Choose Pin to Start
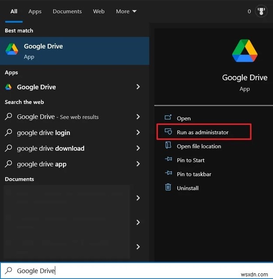The height and width of the screenshot is (279, 273). (191, 160)
